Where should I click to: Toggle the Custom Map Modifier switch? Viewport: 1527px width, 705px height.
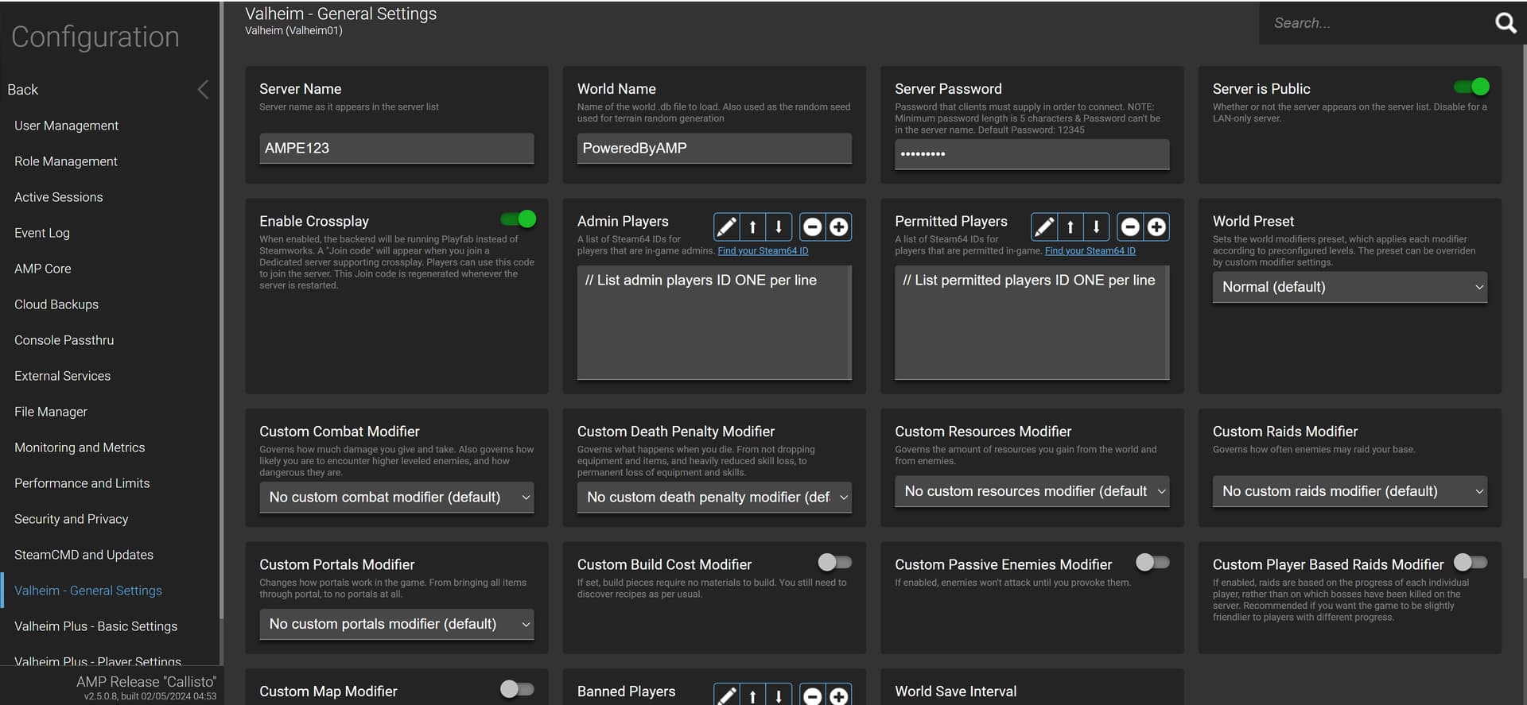point(517,689)
